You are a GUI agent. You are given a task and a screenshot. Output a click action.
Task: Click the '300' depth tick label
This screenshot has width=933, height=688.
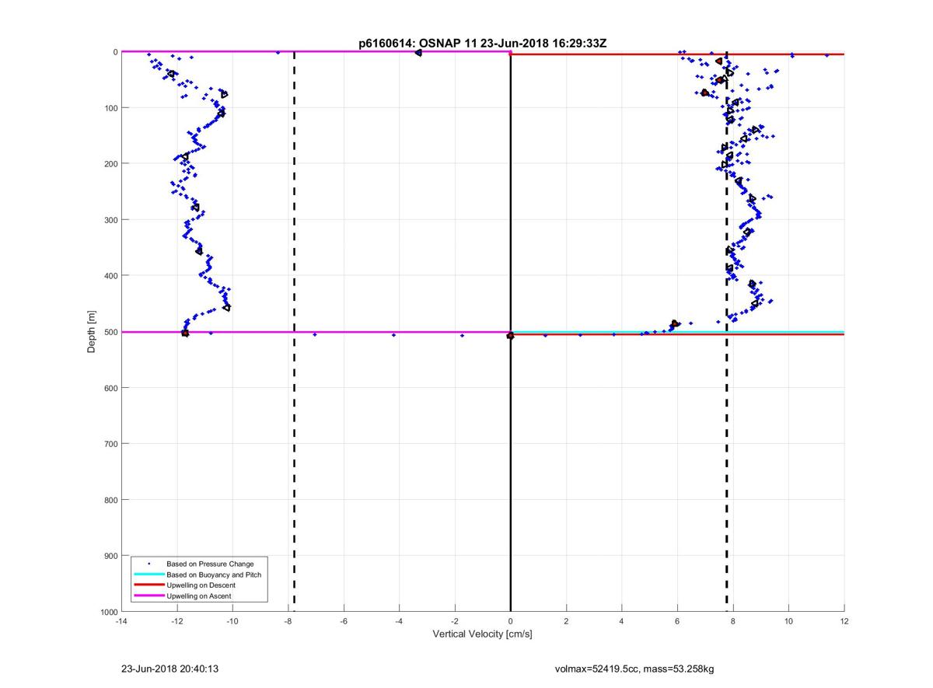(x=110, y=220)
